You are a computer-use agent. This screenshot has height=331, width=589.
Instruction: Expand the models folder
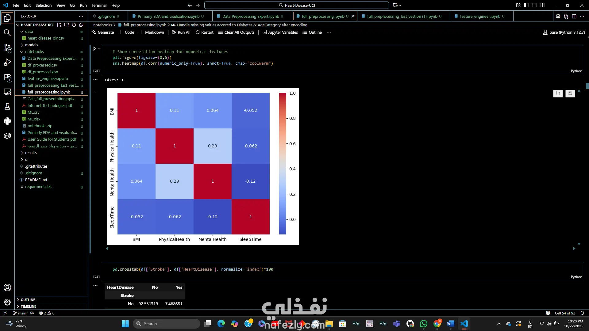click(31, 45)
